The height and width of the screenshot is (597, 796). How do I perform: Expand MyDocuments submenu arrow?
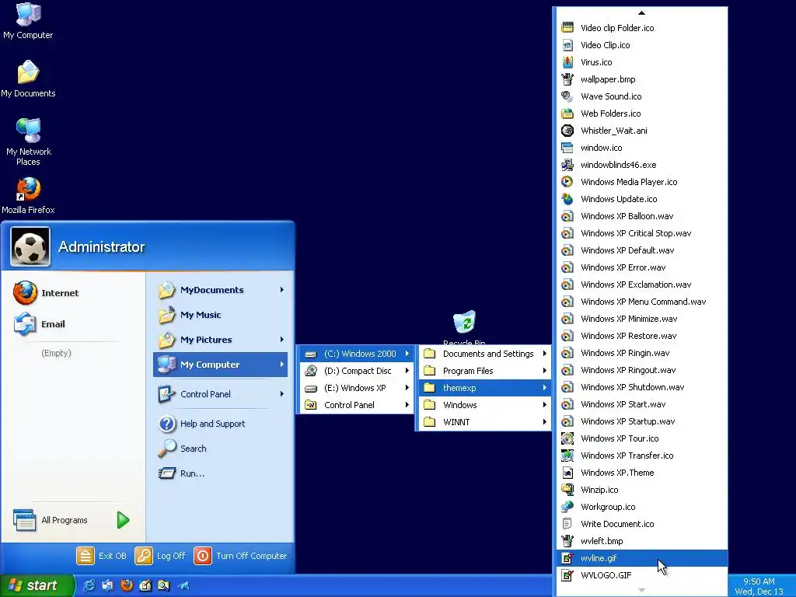point(281,290)
